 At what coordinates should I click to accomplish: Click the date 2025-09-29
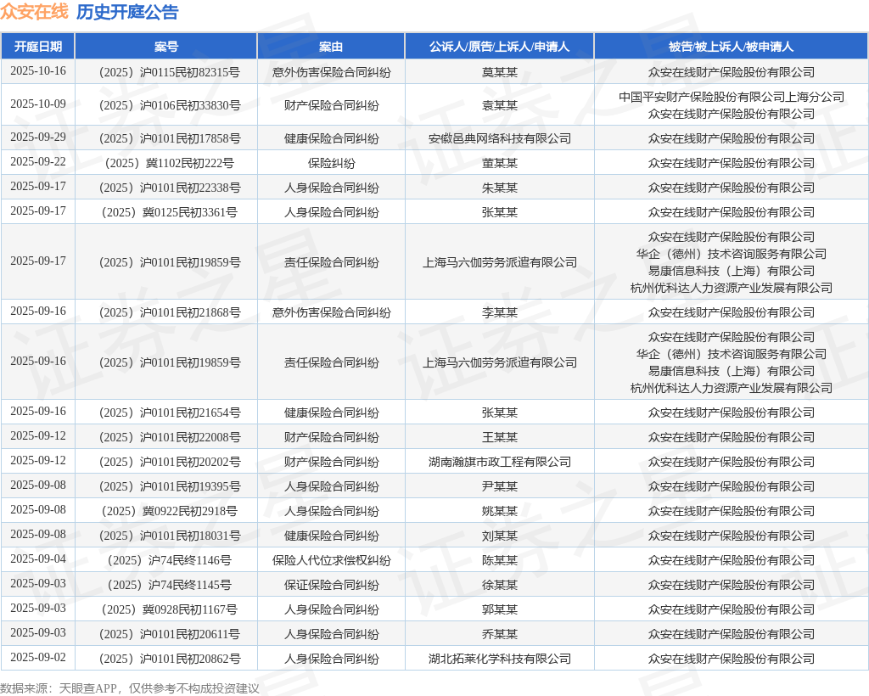[x=37, y=138]
